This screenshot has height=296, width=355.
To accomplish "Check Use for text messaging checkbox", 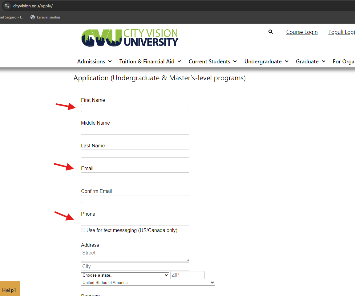I will click(83, 230).
